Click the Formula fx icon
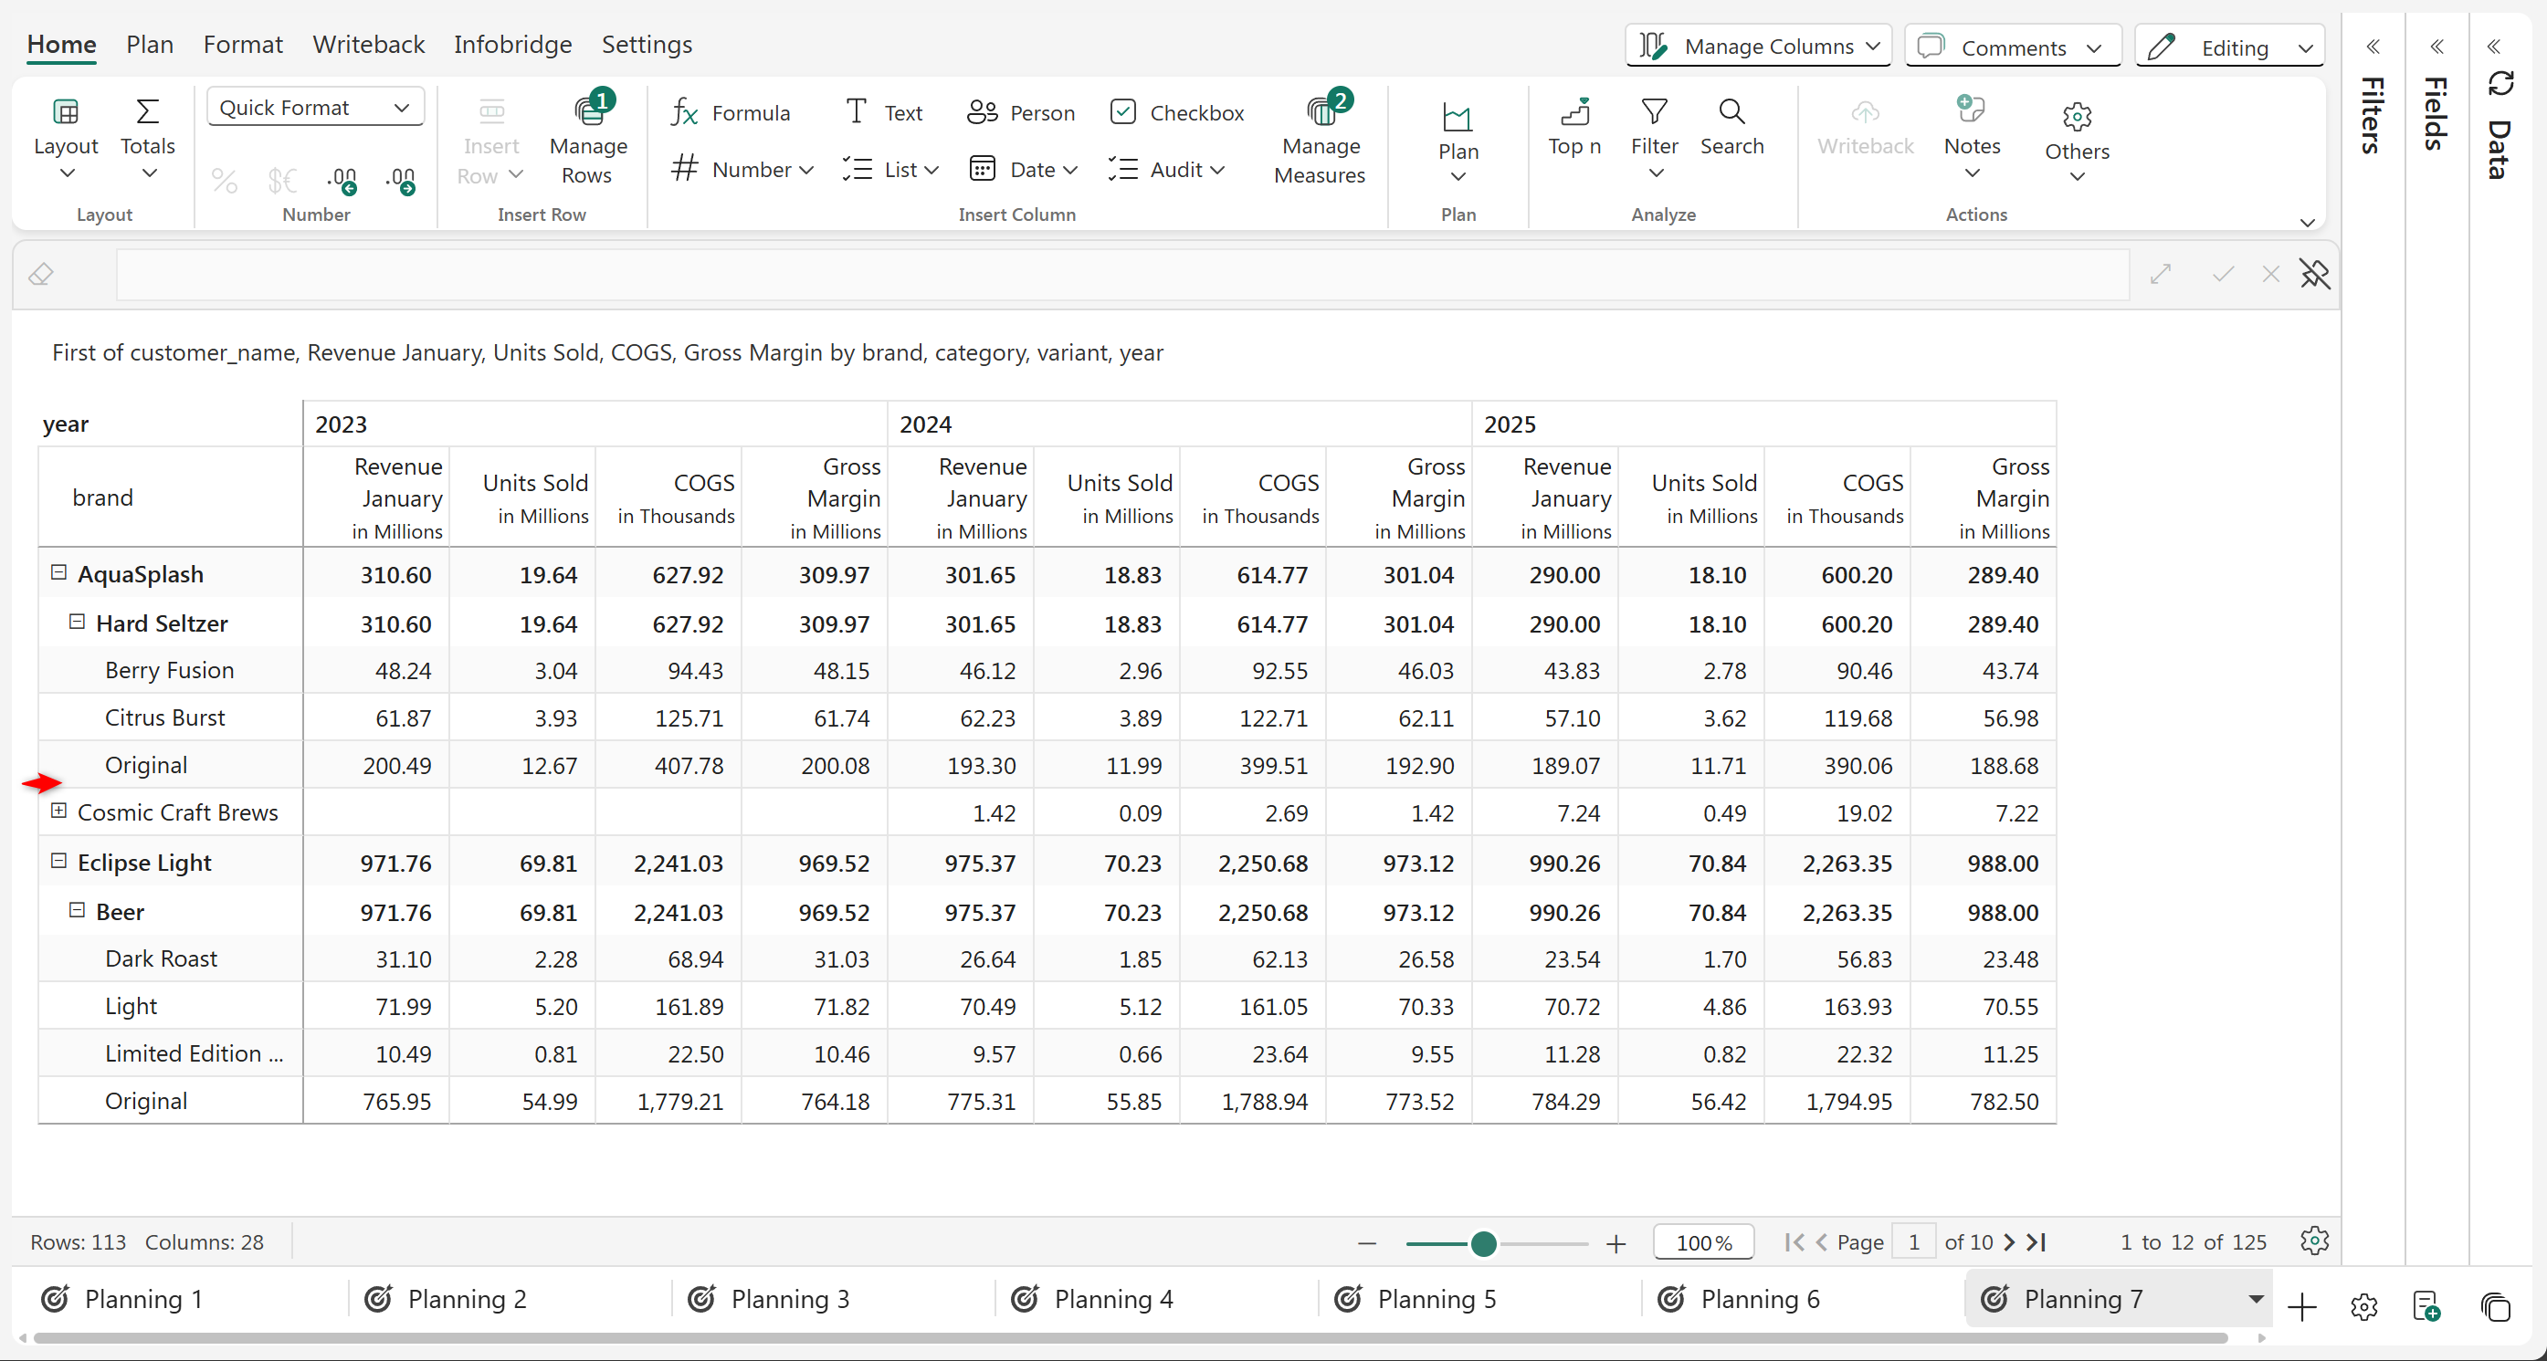Image resolution: width=2547 pixels, height=1361 pixels. coord(684,112)
